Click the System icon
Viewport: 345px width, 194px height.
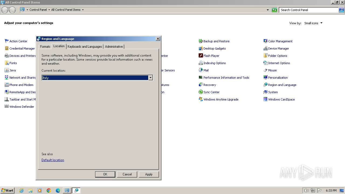point(265,92)
